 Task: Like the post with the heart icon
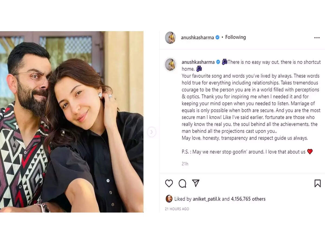click(x=169, y=184)
